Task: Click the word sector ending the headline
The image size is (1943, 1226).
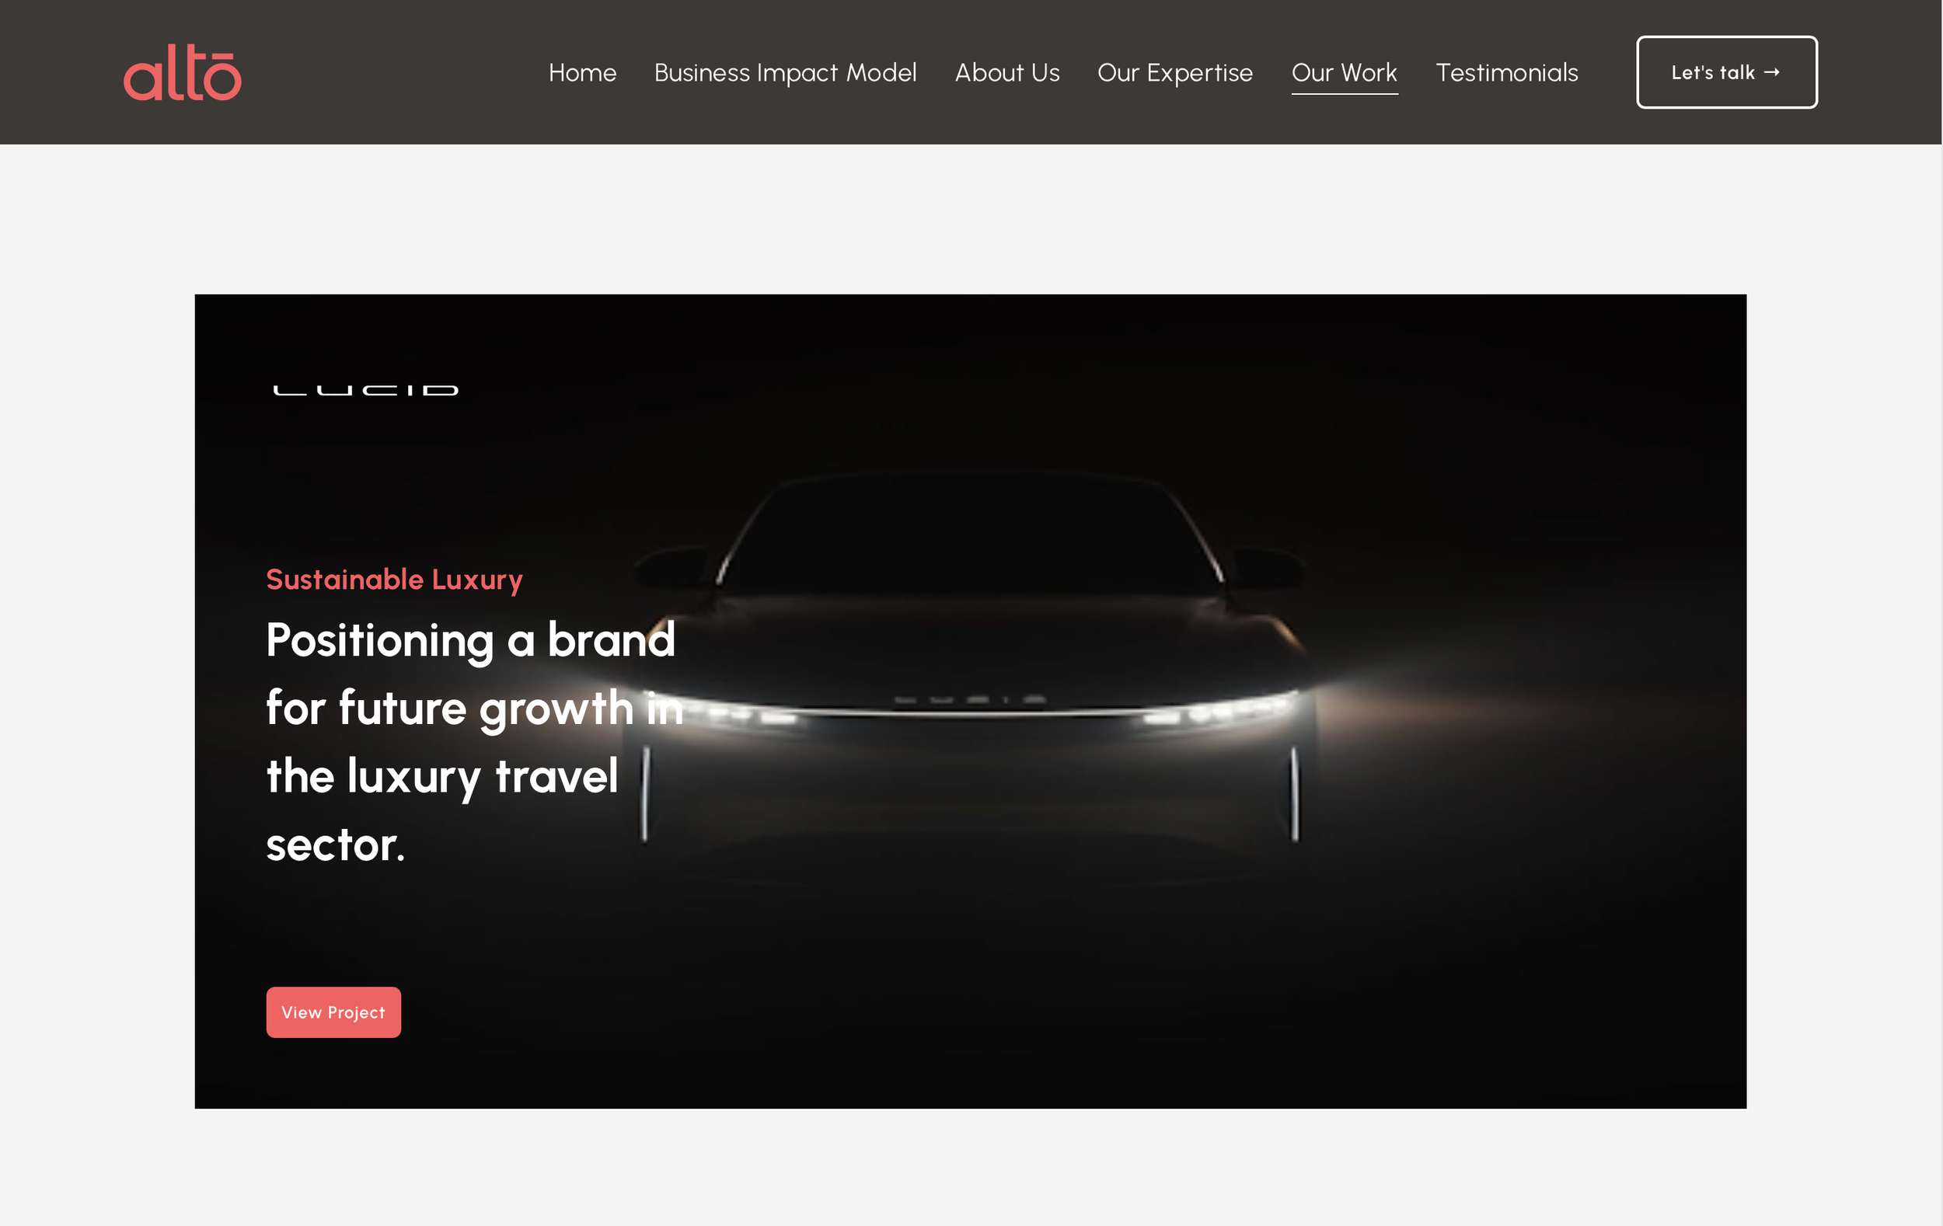Action: [336, 845]
